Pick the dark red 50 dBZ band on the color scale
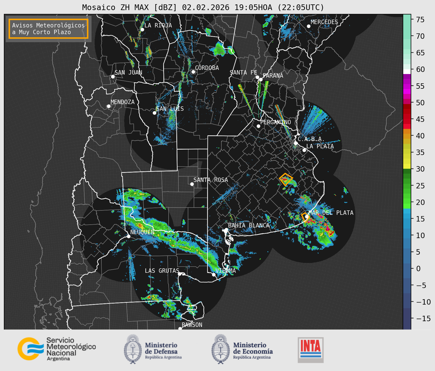Viewport: 435px width, 371px height. tap(407, 105)
